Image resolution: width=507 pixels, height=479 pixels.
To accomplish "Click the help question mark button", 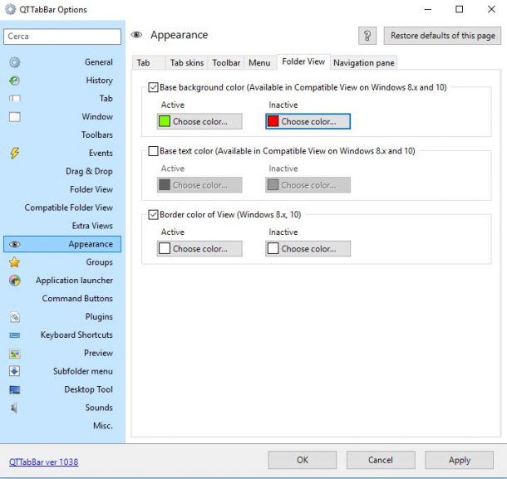I will coord(367,36).
